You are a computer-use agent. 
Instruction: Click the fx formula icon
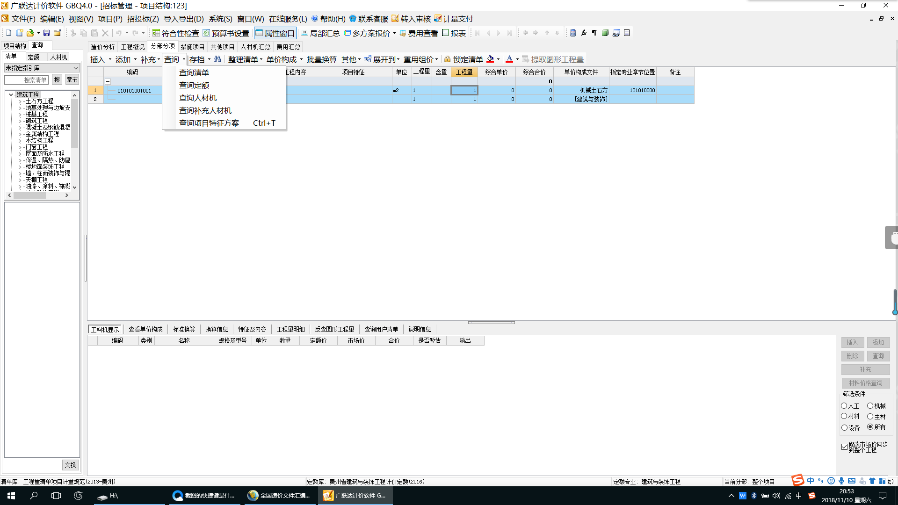click(x=584, y=33)
